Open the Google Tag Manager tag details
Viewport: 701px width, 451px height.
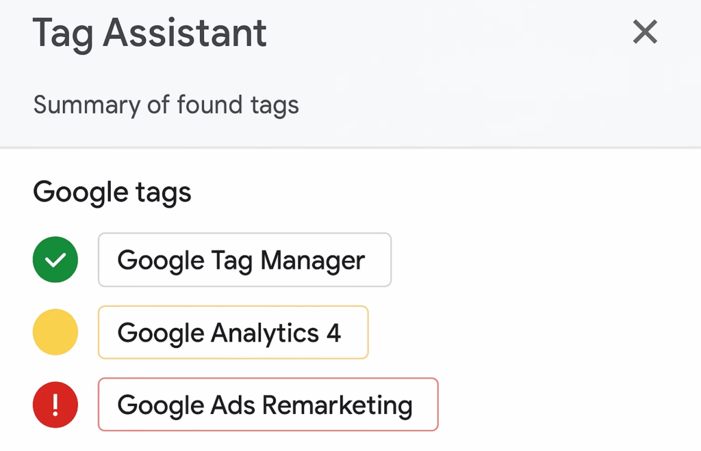click(244, 260)
